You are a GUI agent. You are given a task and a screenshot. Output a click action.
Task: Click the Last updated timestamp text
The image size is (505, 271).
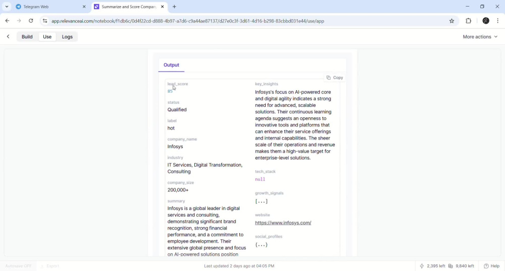(x=239, y=266)
